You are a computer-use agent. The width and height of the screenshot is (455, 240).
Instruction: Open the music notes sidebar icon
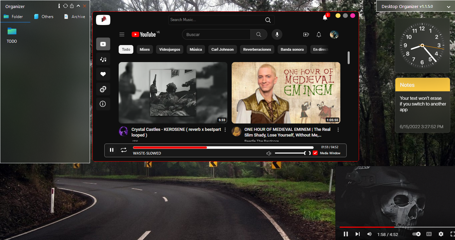[x=103, y=59]
